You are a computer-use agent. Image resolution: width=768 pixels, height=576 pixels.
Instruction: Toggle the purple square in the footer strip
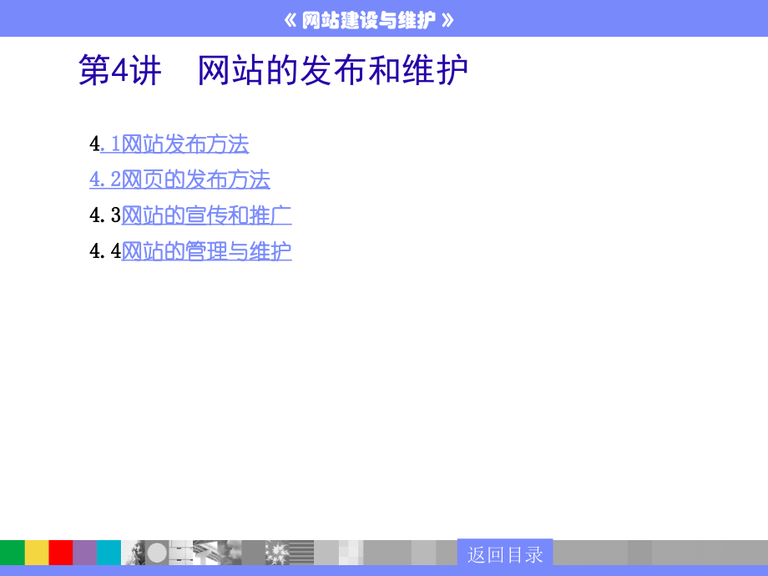point(84,553)
